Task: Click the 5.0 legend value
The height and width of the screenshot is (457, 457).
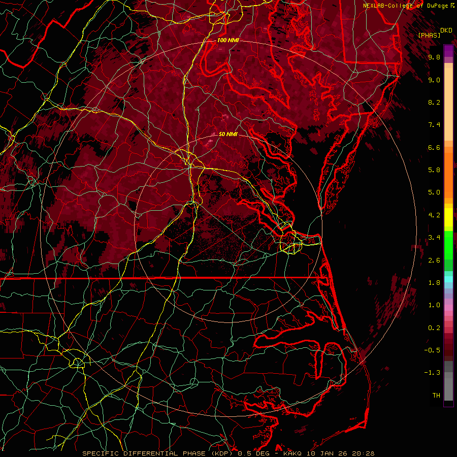Action: pos(434,192)
